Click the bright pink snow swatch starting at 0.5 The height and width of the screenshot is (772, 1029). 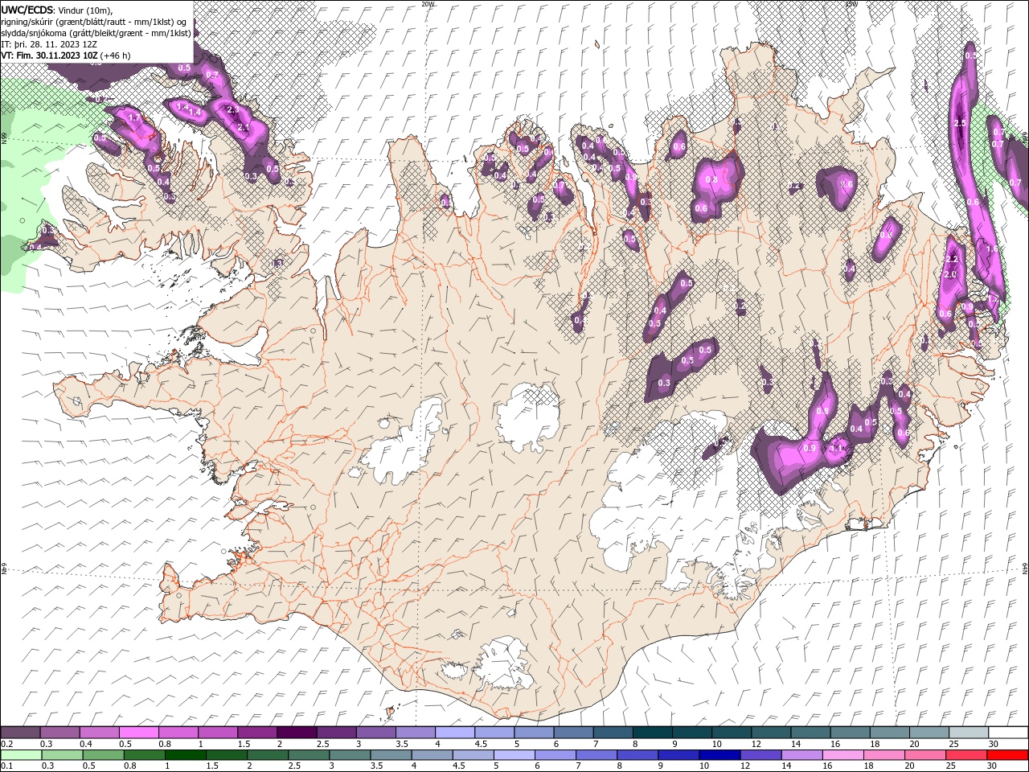pos(138,733)
